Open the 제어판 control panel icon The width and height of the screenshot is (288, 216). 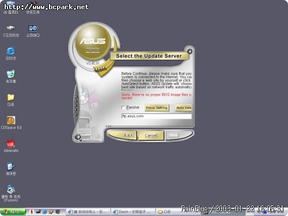11,169
